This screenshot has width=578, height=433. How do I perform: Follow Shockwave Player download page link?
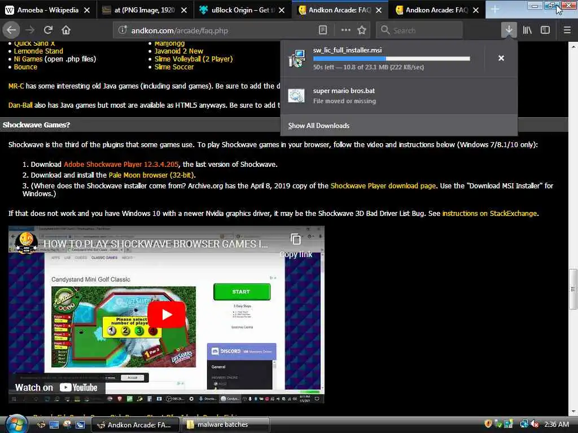[x=383, y=185]
